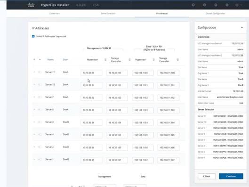Click Server Selection heading in Configuration panel
This screenshot has height=187, width=249.
coord(206,109)
